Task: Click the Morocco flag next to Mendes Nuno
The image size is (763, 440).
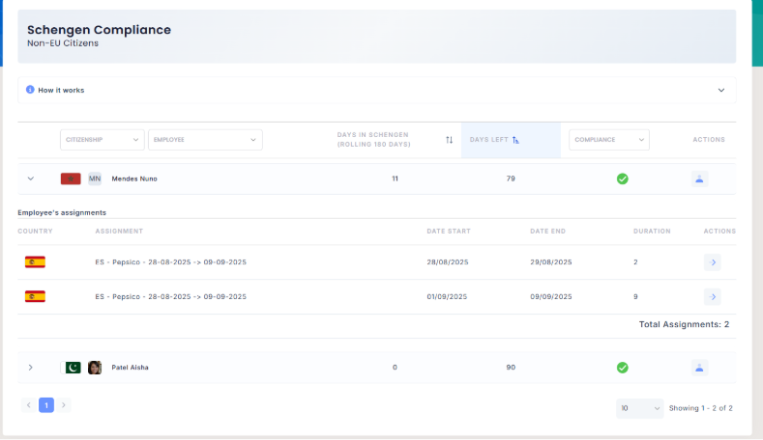Action: point(71,179)
